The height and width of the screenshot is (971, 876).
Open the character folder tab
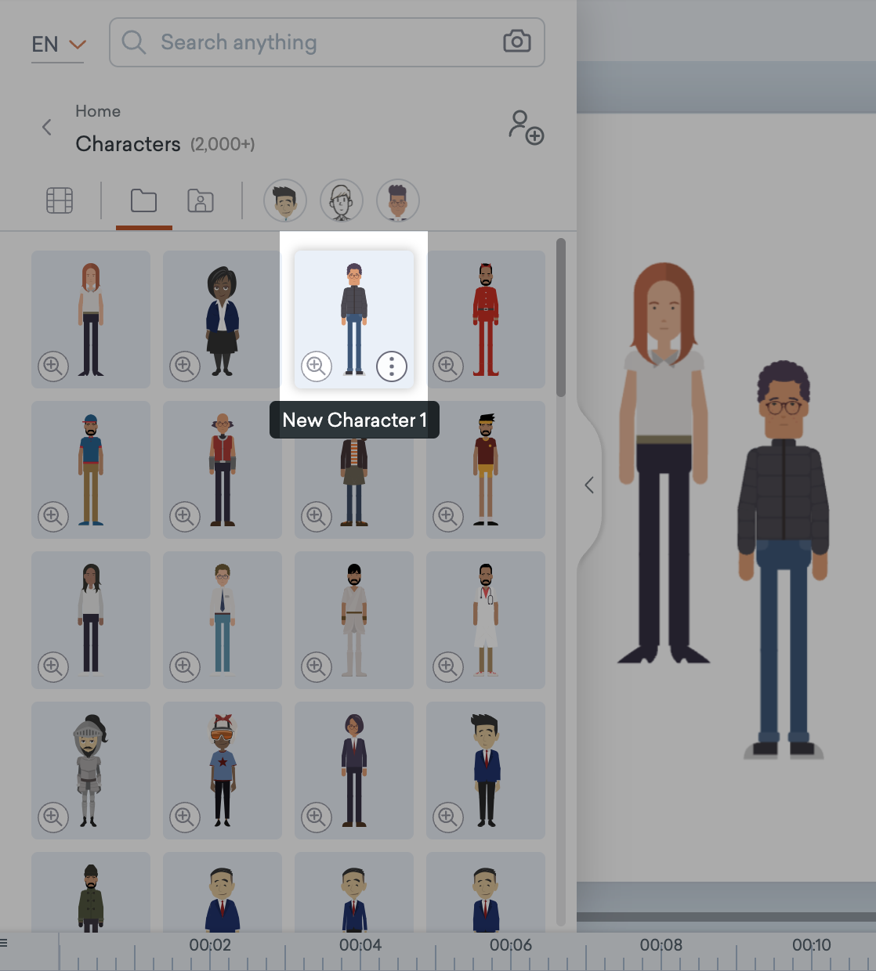[x=201, y=201]
